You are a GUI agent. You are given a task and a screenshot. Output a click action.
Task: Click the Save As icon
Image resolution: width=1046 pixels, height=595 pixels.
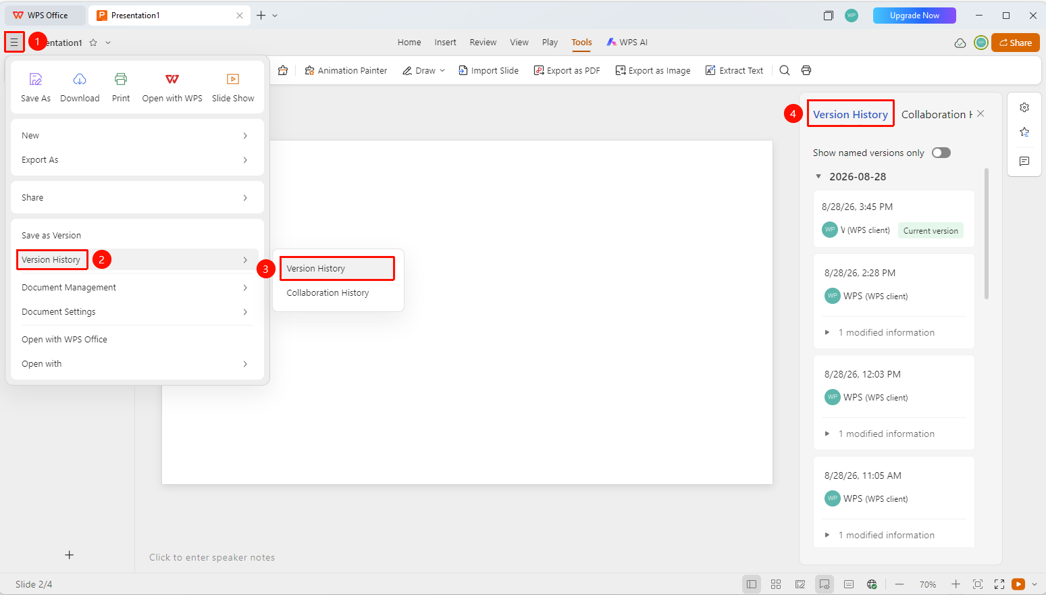click(36, 79)
